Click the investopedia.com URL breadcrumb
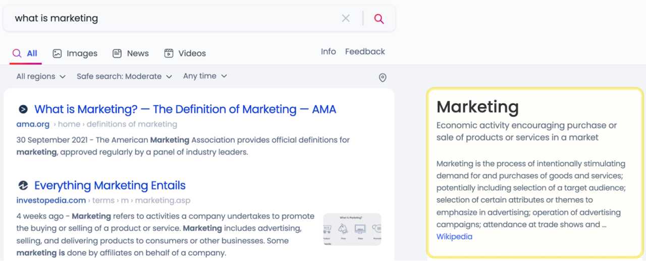The image size is (646, 261). 51,201
